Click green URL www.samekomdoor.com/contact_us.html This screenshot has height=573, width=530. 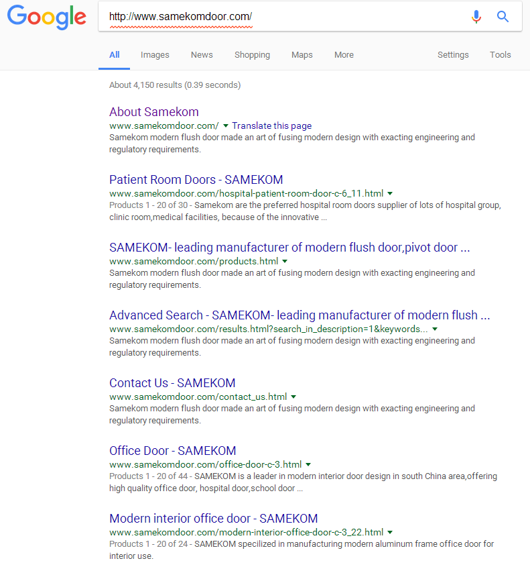tap(198, 397)
